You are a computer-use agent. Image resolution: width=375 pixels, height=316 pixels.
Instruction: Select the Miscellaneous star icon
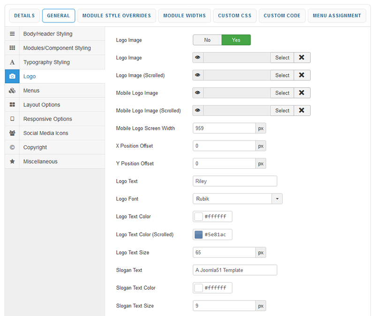click(12, 161)
